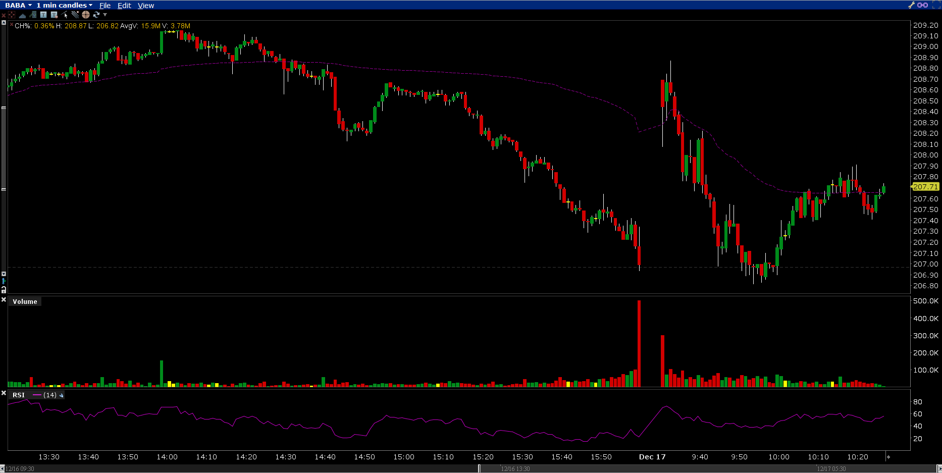
Task: Change the 1 min candles interval dropdown
Action: [64, 5]
